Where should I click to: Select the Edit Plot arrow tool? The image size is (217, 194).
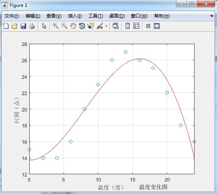tap(44, 26)
